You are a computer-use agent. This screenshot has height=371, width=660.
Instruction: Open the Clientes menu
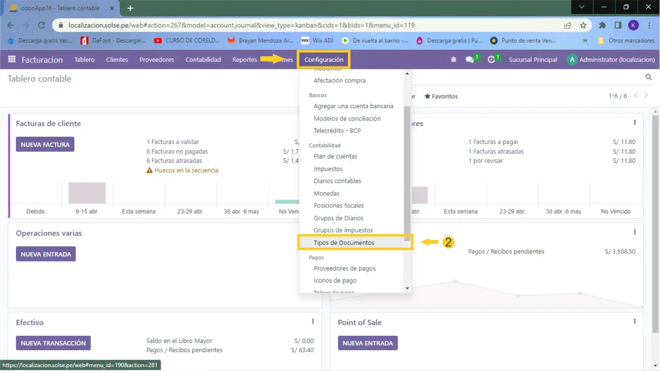click(117, 60)
